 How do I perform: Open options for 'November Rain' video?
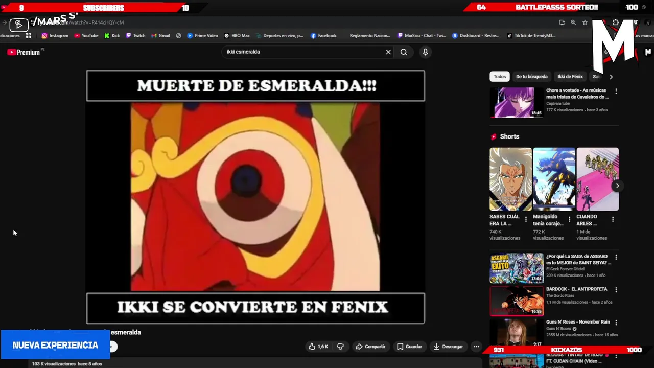coord(616,323)
